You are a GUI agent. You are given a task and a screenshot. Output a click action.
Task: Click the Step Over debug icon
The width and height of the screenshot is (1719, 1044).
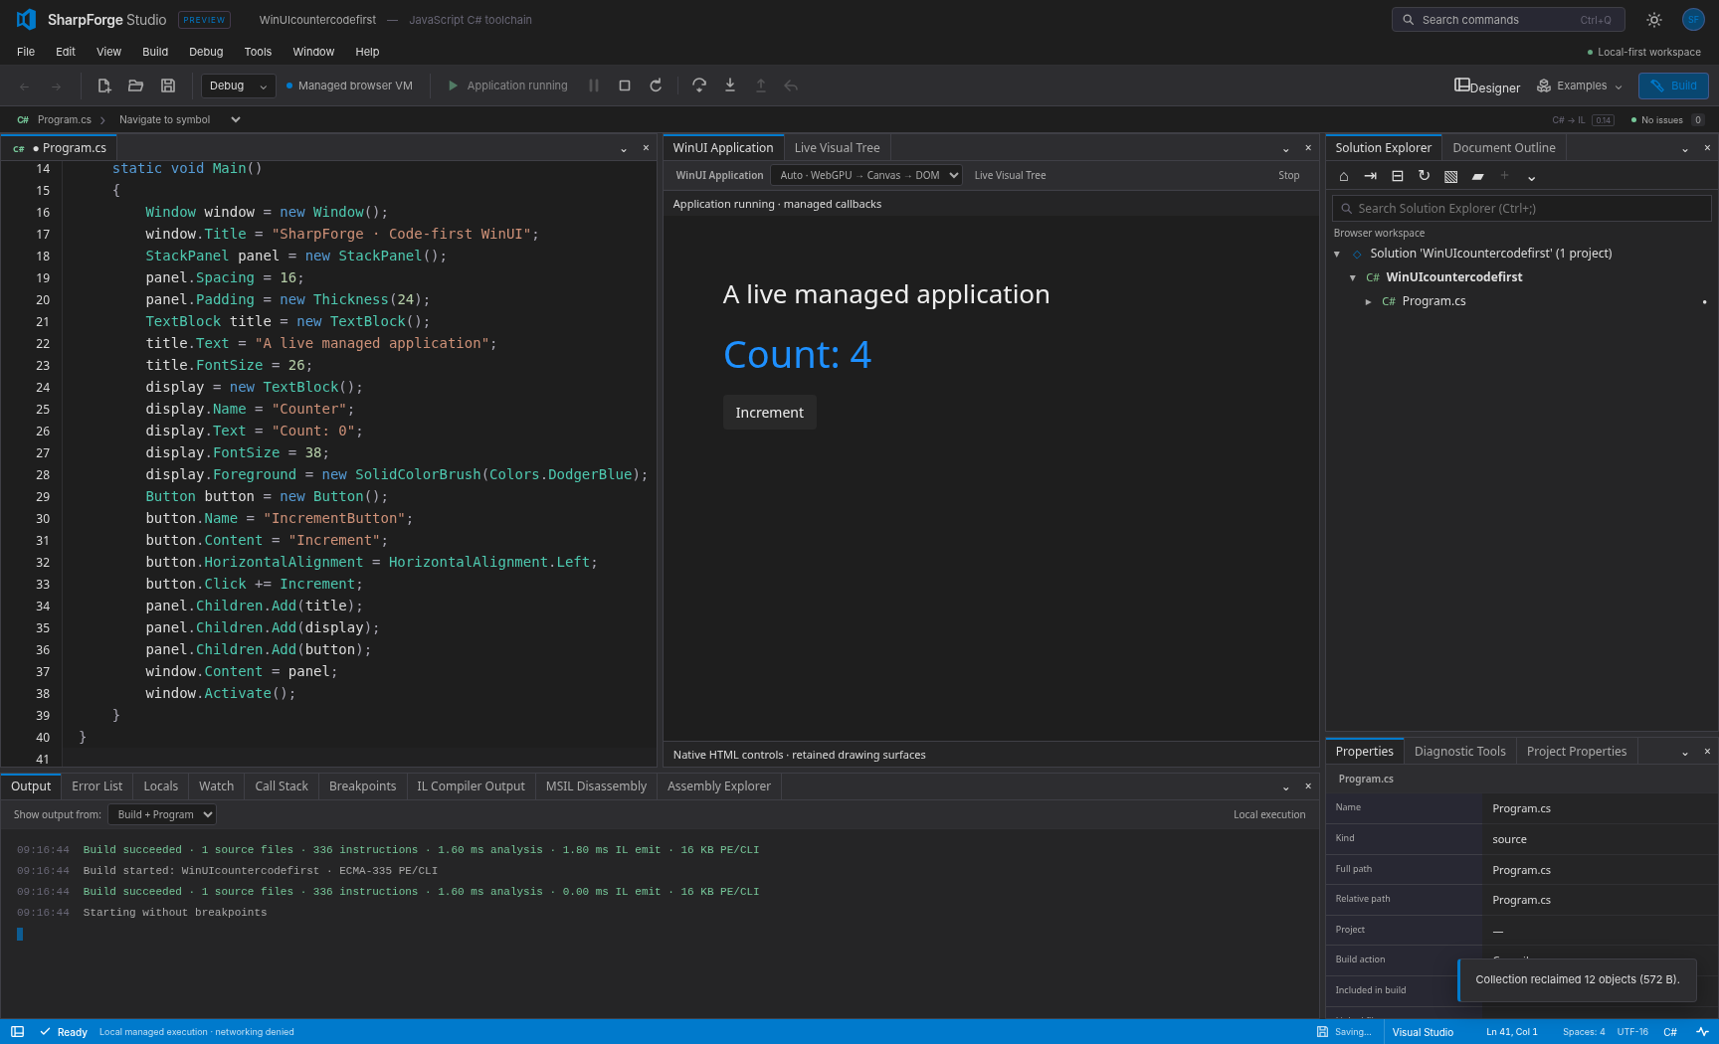point(699,86)
